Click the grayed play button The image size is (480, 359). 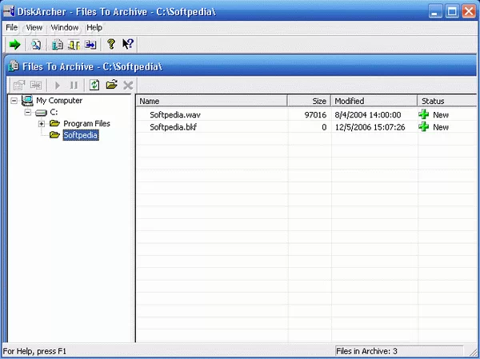[58, 85]
